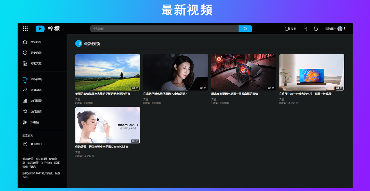Open the gaming laptop video thumbnail

tap(244, 72)
